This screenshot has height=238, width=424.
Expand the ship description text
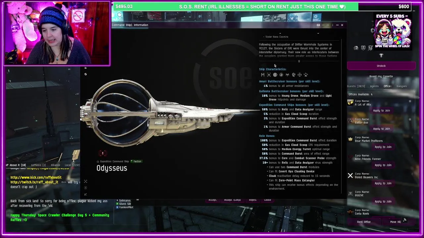299,61
